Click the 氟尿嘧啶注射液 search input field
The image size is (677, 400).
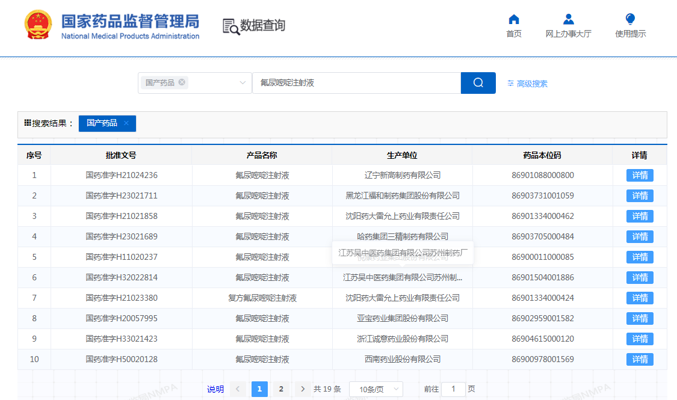click(356, 83)
